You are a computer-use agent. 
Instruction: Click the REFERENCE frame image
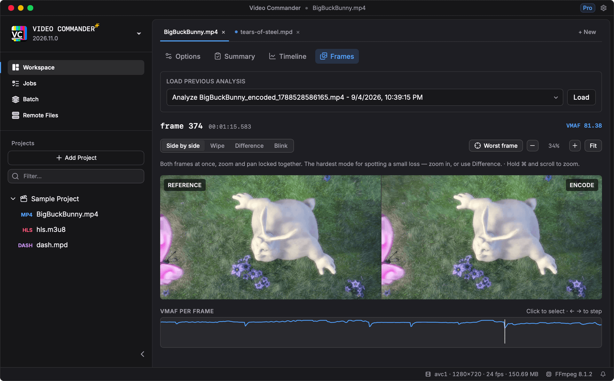coord(271,237)
